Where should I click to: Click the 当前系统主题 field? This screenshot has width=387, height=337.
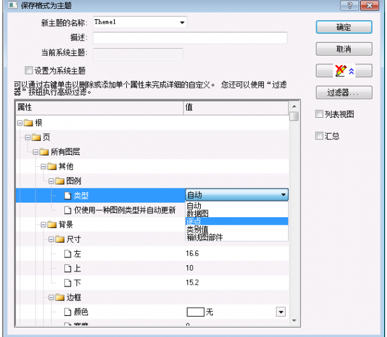coord(138,54)
